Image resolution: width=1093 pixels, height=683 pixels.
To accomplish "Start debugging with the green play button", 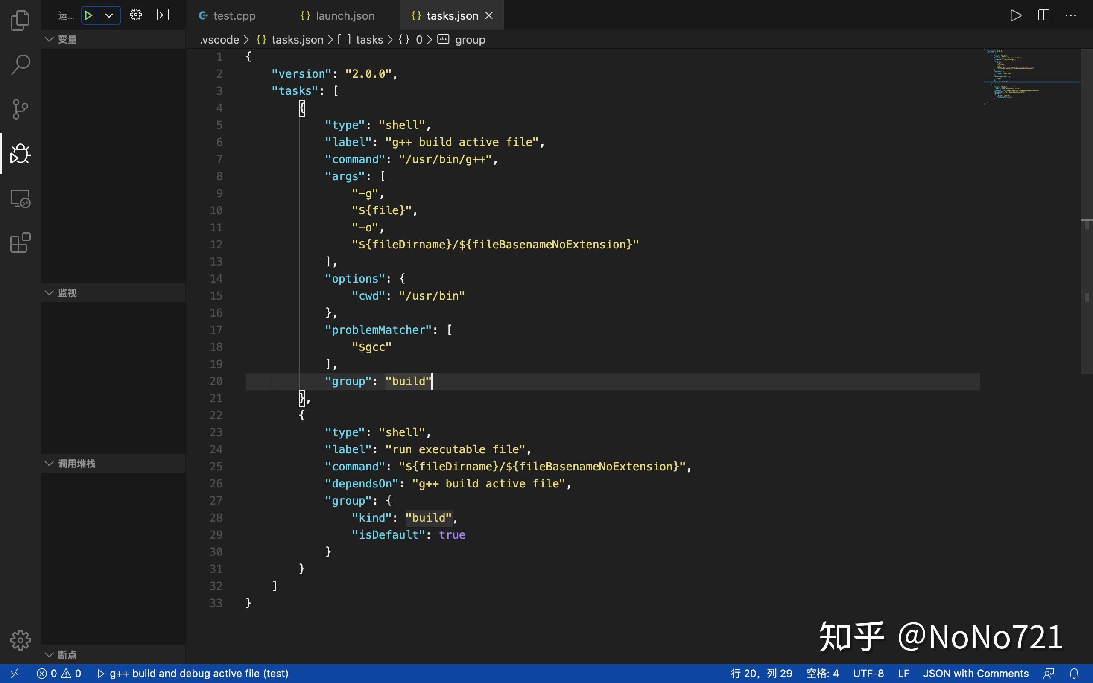I will pyautogui.click(x=88, y=15).
